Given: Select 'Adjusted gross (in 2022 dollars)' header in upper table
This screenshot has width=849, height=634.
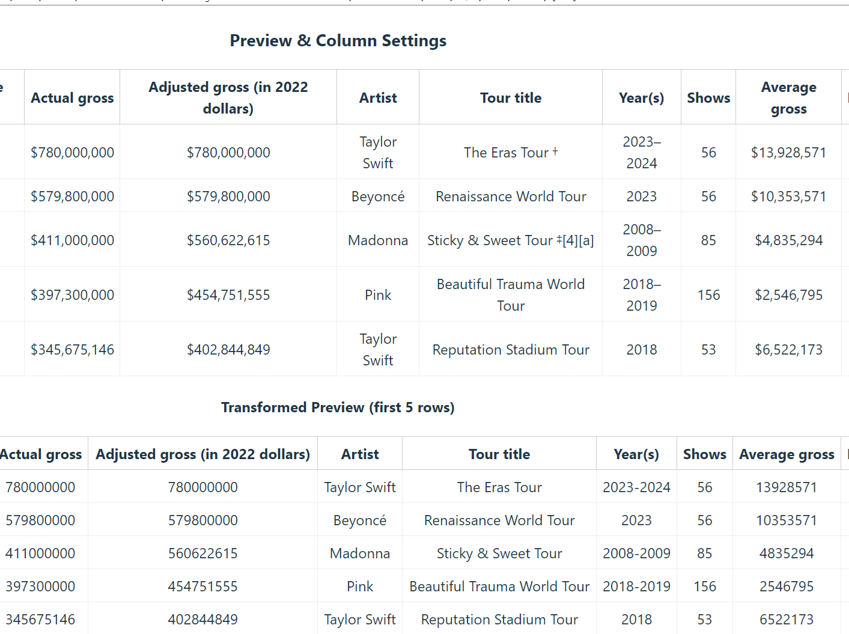Looking at the screenshot, I should click(228, 98).
